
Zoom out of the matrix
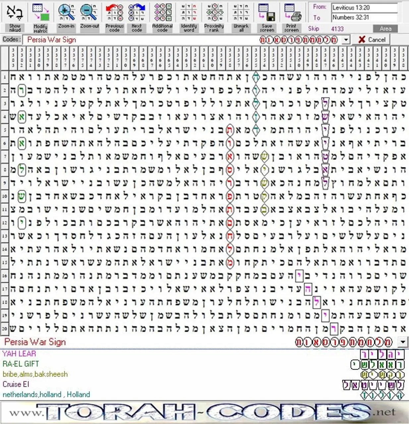tap(89, 12)
